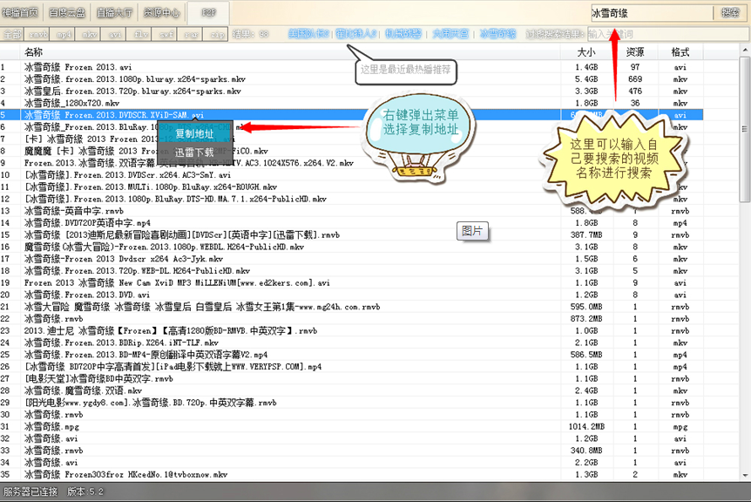Filter results by mkv format

(90, 35)
